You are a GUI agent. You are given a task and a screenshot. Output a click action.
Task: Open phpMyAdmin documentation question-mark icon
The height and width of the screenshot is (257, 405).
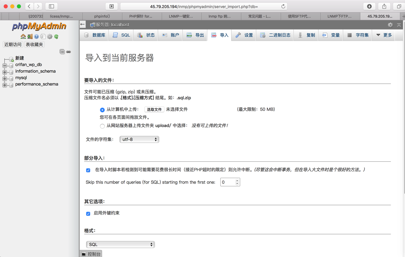coord(36,37)
